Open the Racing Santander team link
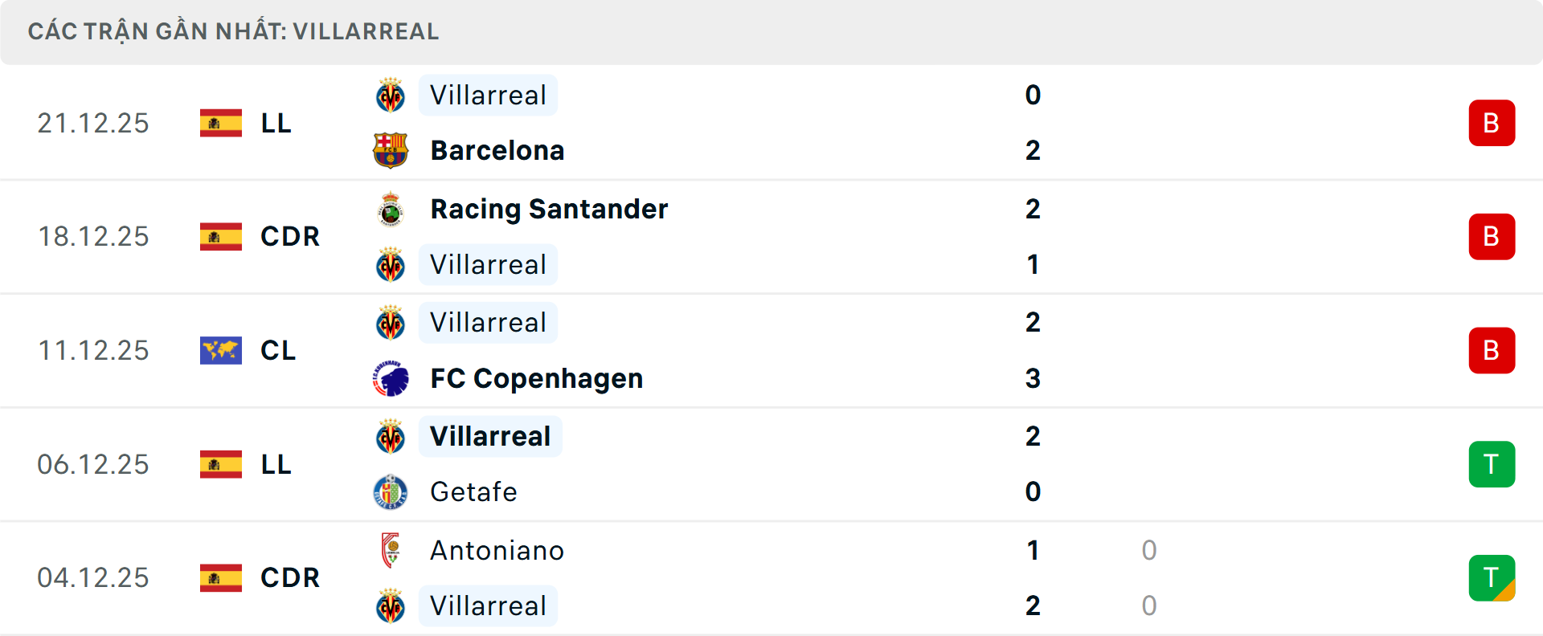Screen dimensions: 1543x636 coord(549,210)
